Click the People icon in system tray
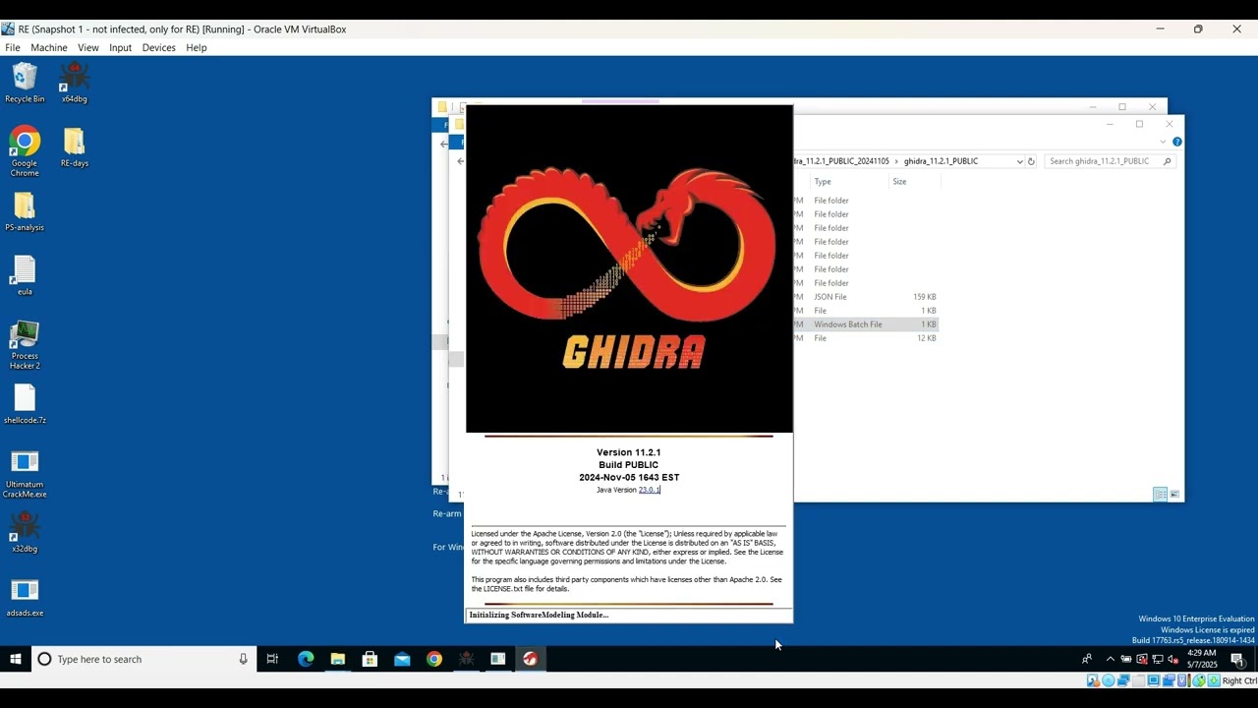The width and height of the screenshot is (1258, 708). pos(1087,659)
